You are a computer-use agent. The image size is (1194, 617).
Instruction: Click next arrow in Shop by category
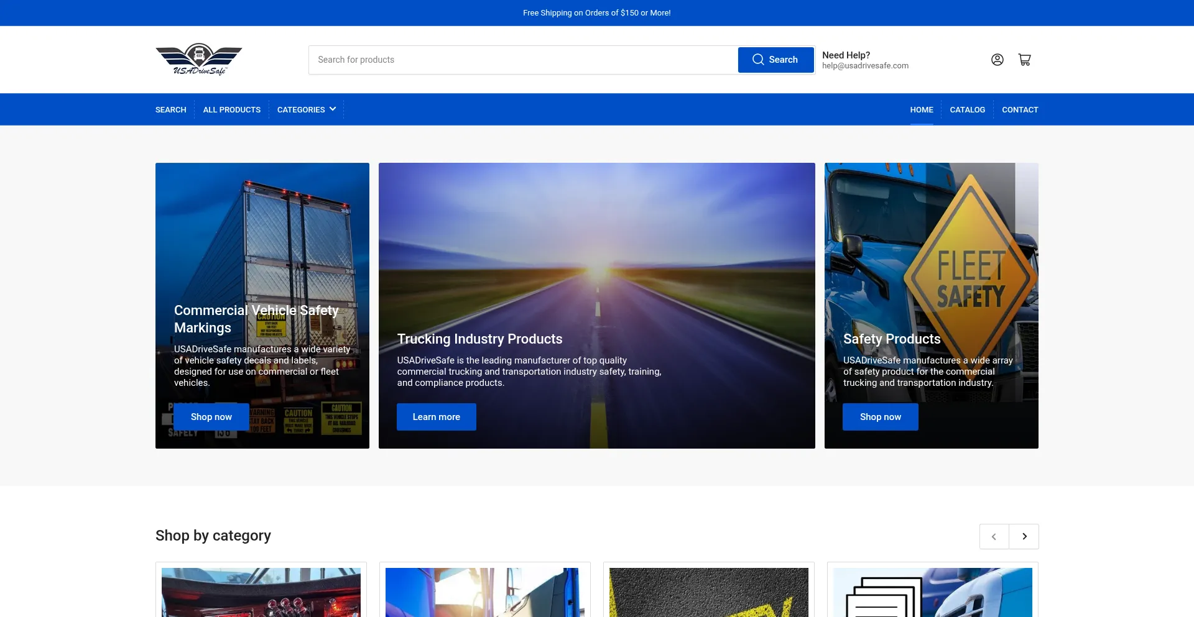pyautogui.click(x=1024, y=537)
